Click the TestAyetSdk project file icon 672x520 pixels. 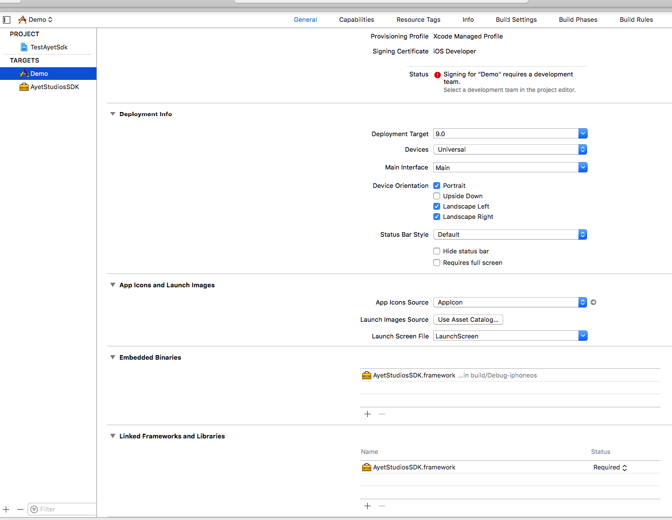point(24,47)
